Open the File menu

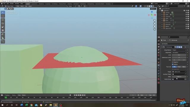tap(4, 4)
